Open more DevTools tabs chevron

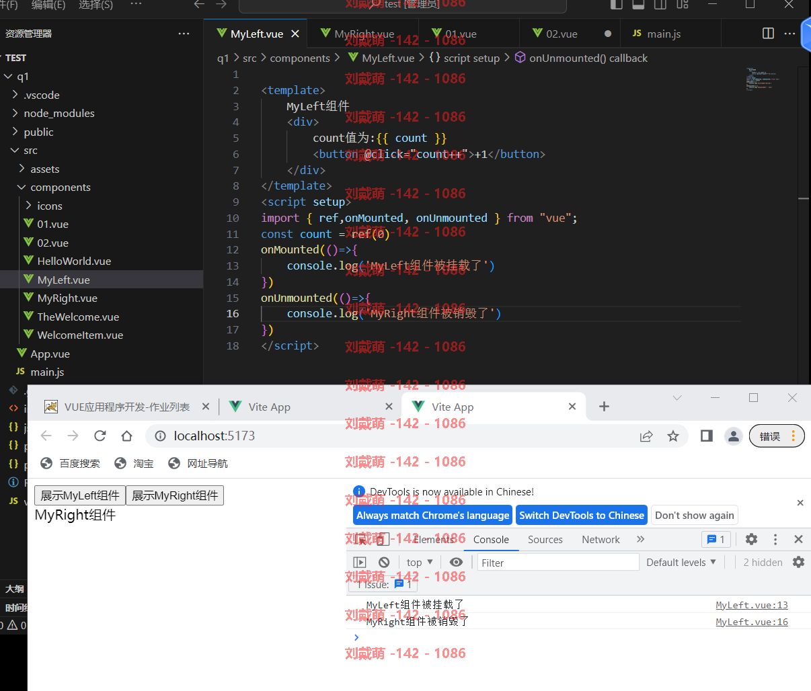640,539
